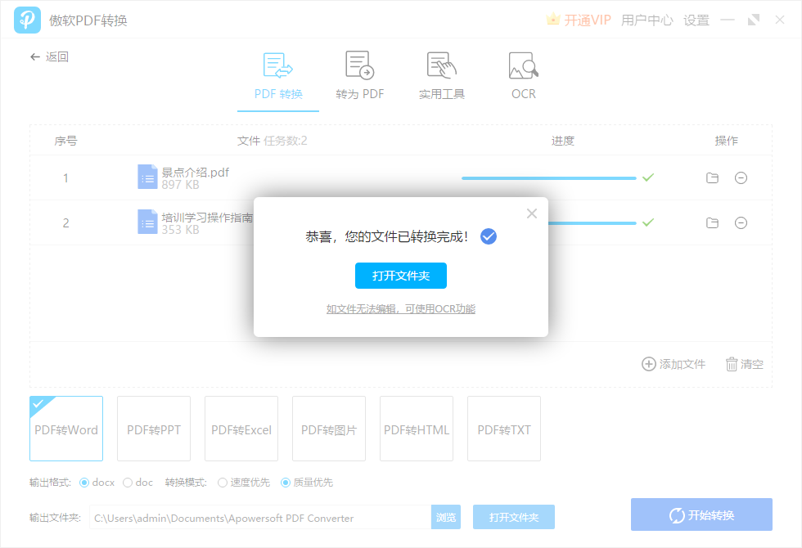Select the PDF转Excel conversion mode
Viewport: 802px width, 548px height.
tap(241, 429)
